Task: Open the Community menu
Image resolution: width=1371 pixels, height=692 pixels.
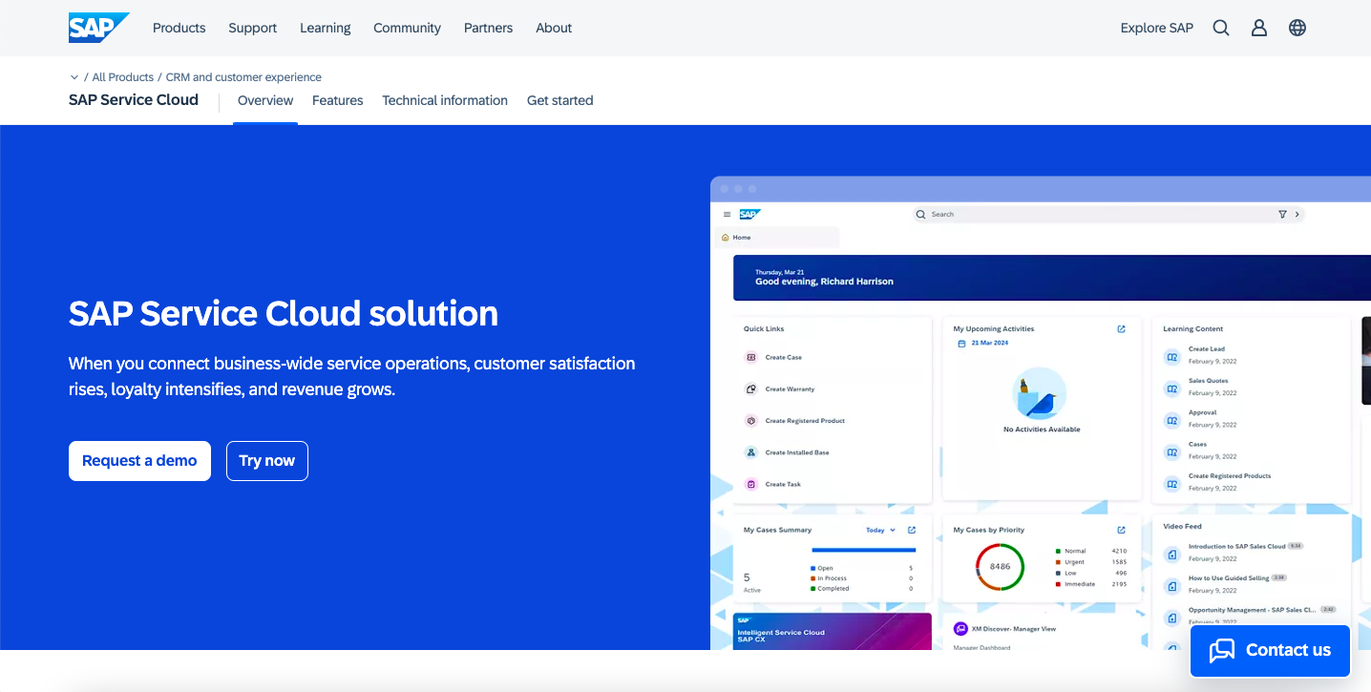Action: click(408, 28)
